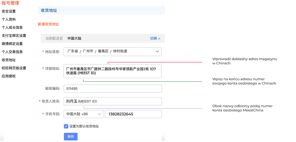Open 旺旺网页版设置 sidebar item
The width and height of the screenshot is (296, 142).
14,68
